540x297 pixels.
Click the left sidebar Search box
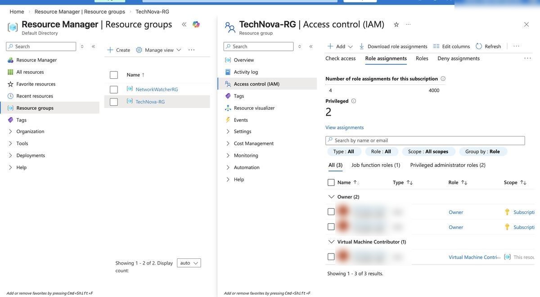coord(41,46)
